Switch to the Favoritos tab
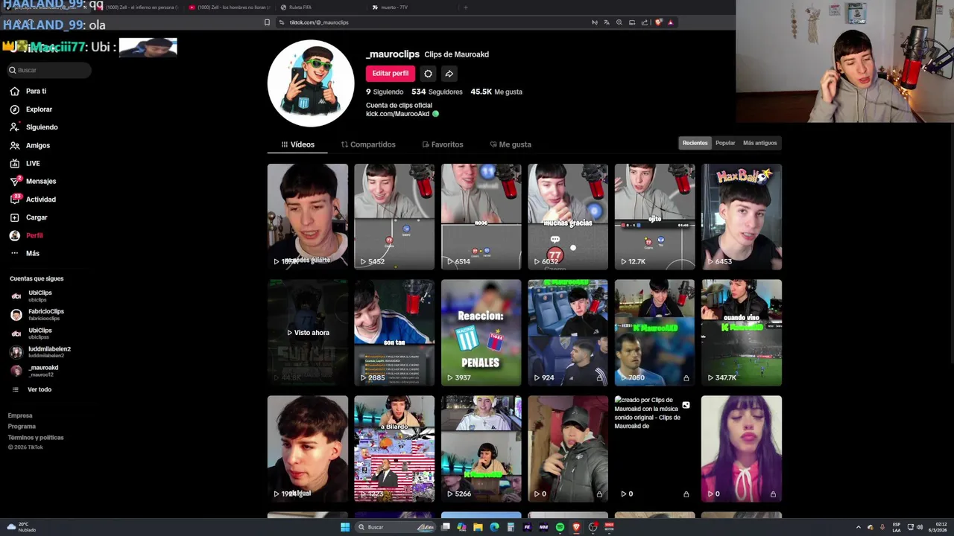954x536 pixels. (443, 144)
